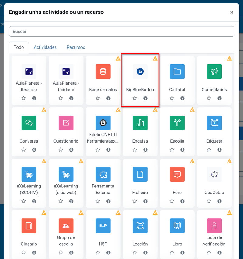Show information about the Etiqueta resource

point(220,150)
